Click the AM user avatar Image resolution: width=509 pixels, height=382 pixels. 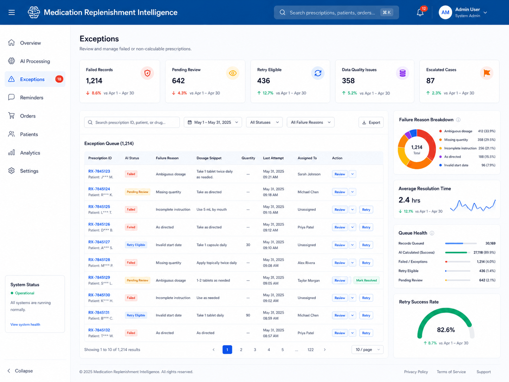coord(445,12)
